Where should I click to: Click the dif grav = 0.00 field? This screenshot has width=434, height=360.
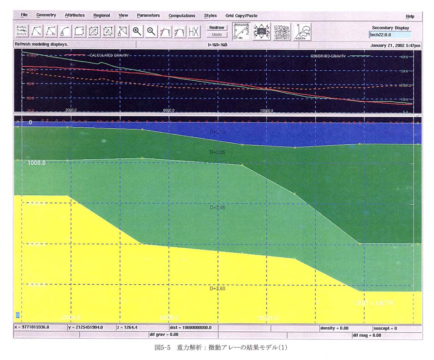click(183, 334)
